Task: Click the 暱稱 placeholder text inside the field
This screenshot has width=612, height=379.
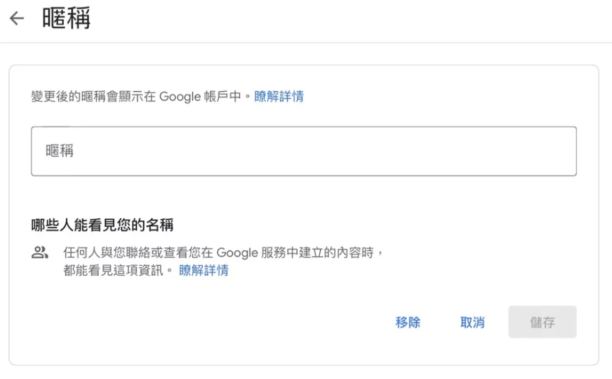Action: [x=59, y=151]
